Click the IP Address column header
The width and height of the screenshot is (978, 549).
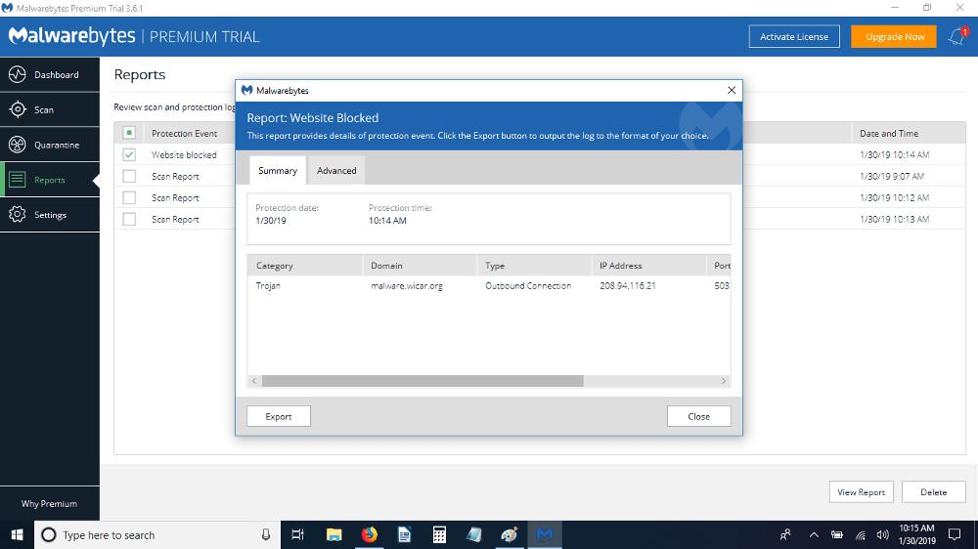pos(648,266)
